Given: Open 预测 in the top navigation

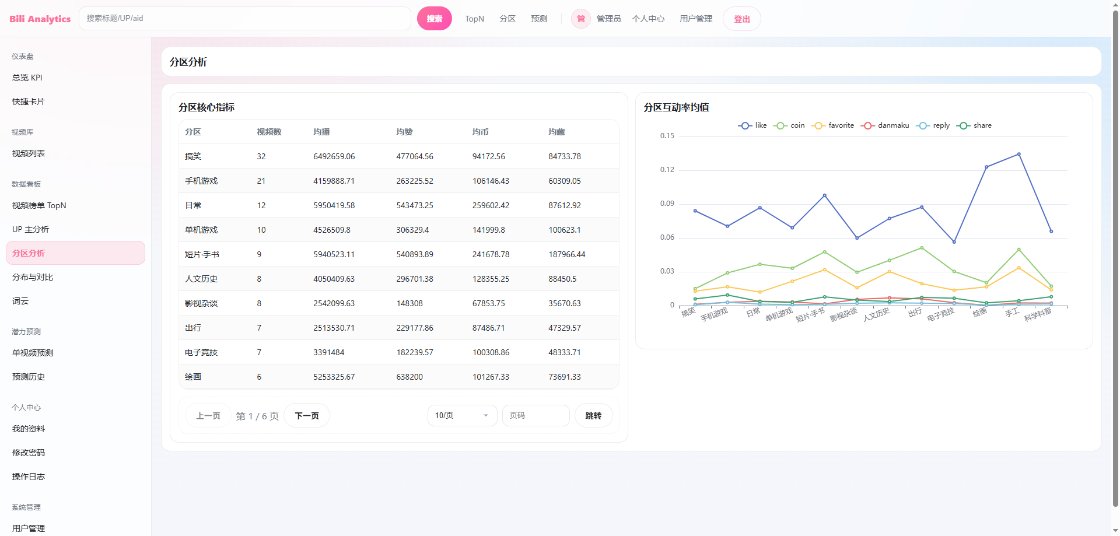Looking at the screenshot, I should click(x=539, y=19).
